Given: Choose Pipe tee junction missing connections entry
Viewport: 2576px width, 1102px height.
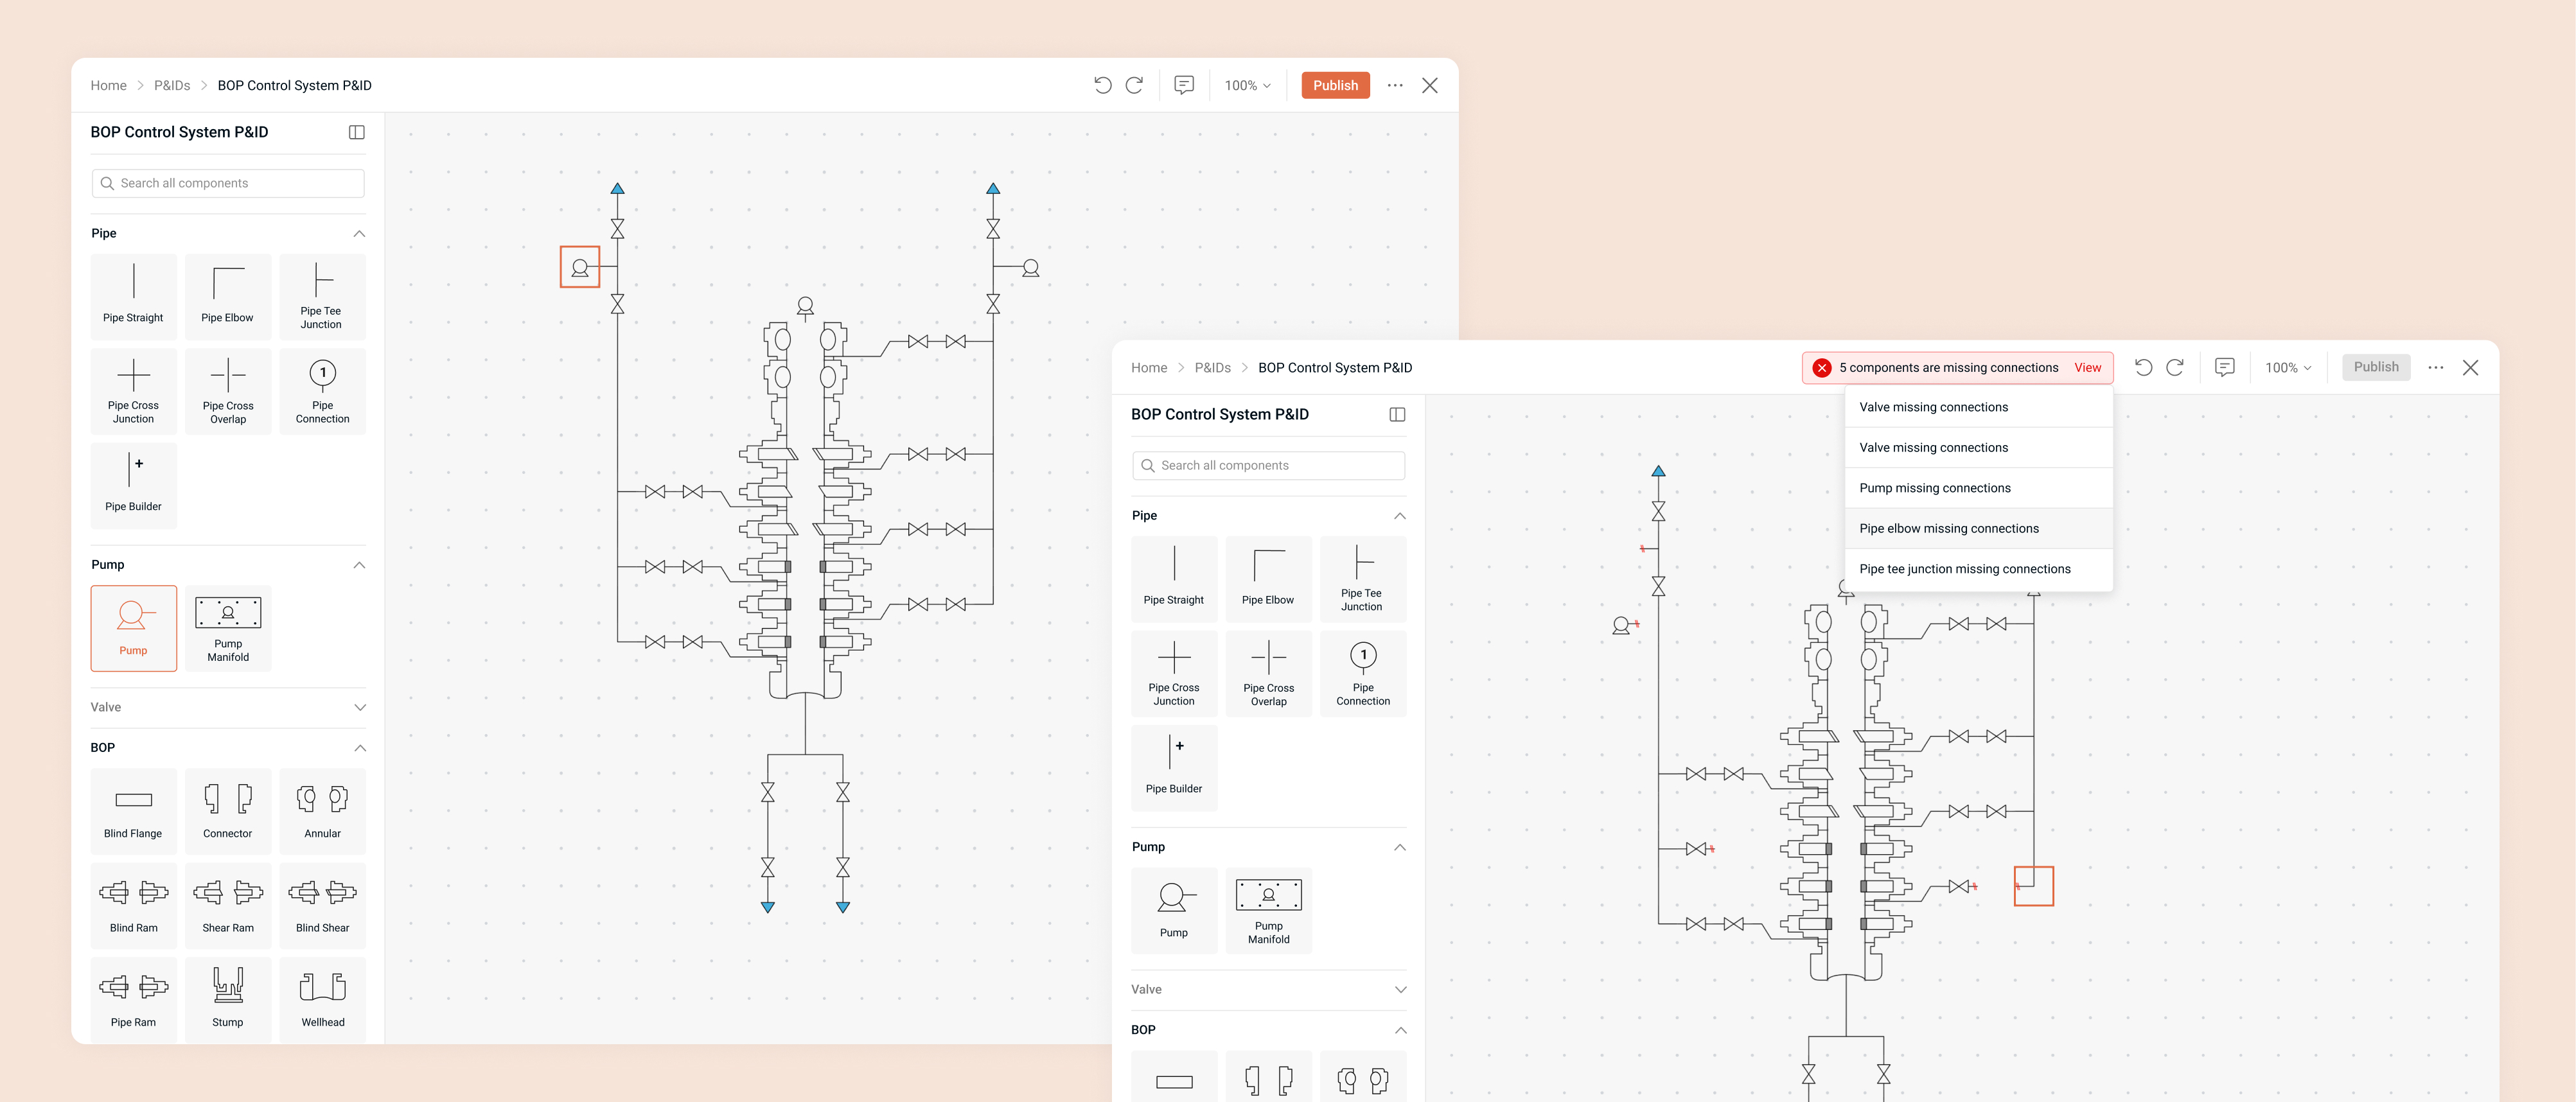Looking at the screenshot, I should click(1978, 569).
